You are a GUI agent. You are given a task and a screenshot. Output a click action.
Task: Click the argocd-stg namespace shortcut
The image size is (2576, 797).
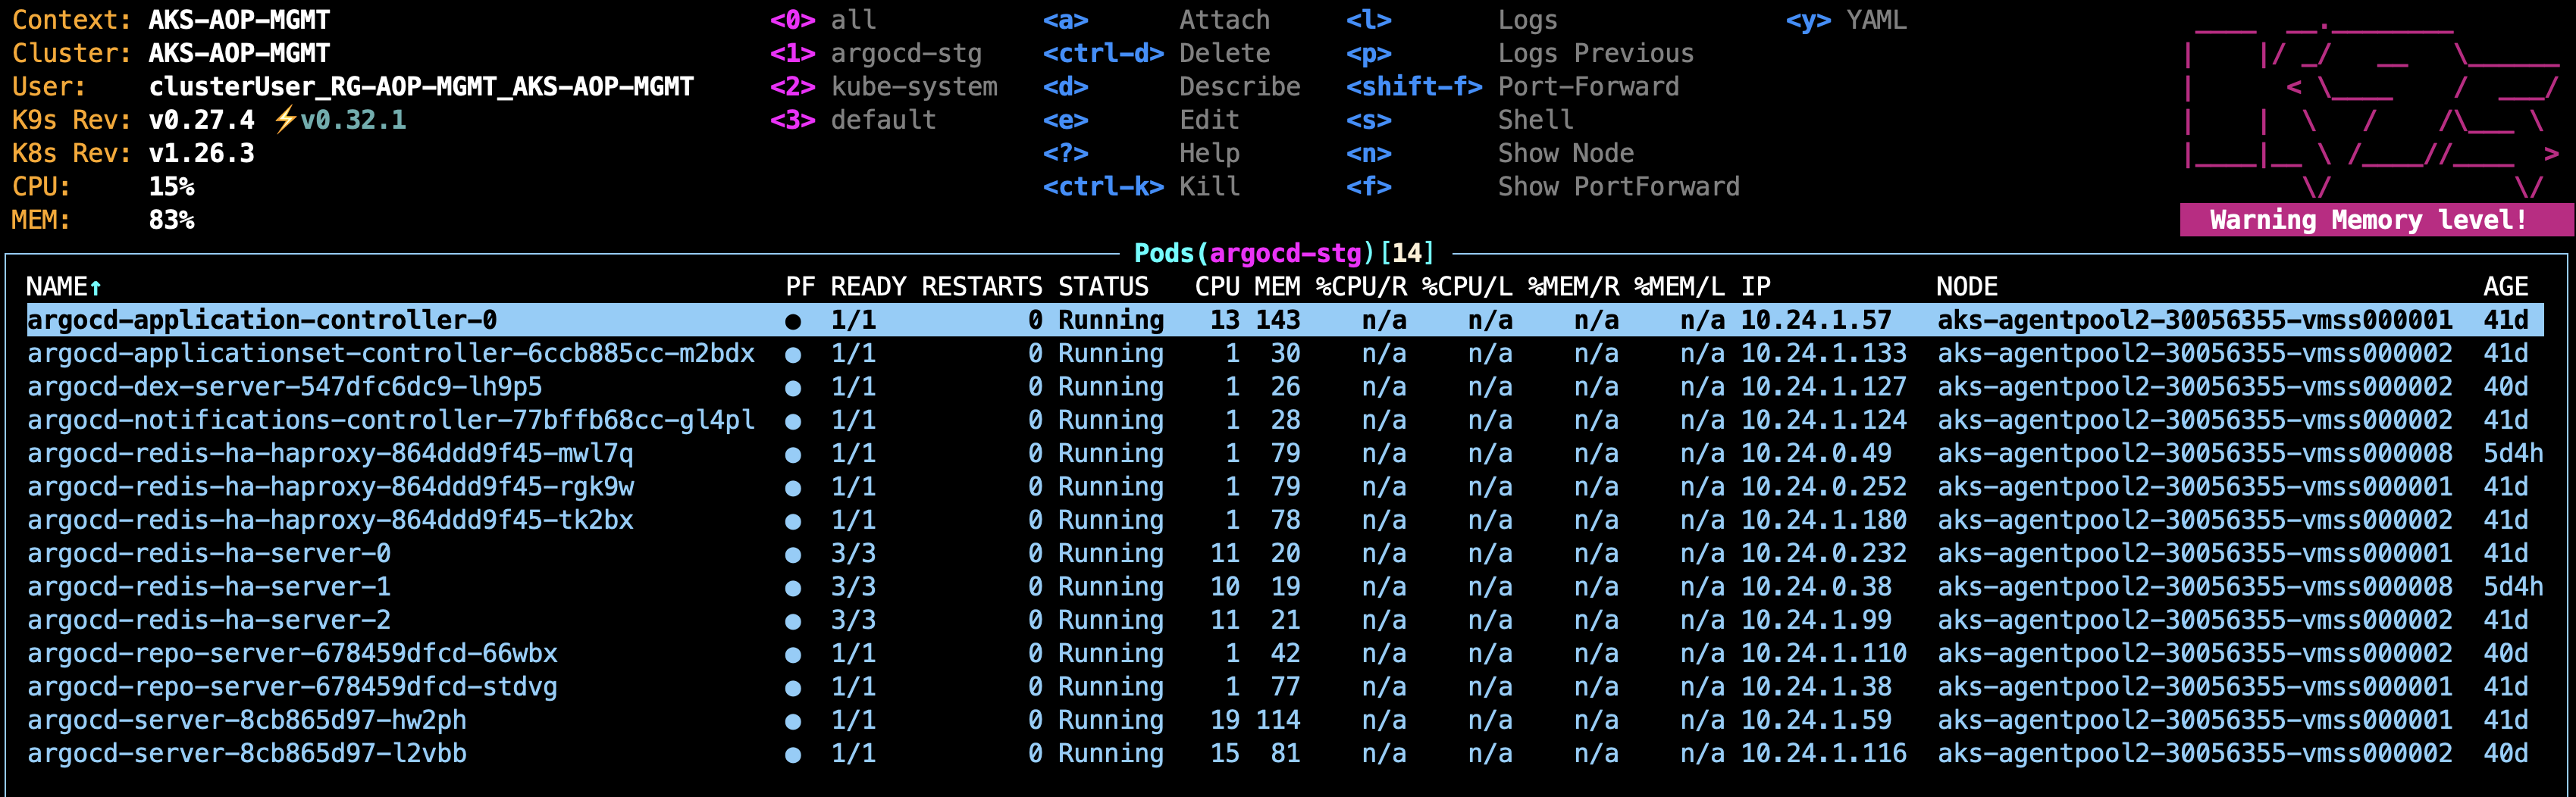tap(876, 53)
